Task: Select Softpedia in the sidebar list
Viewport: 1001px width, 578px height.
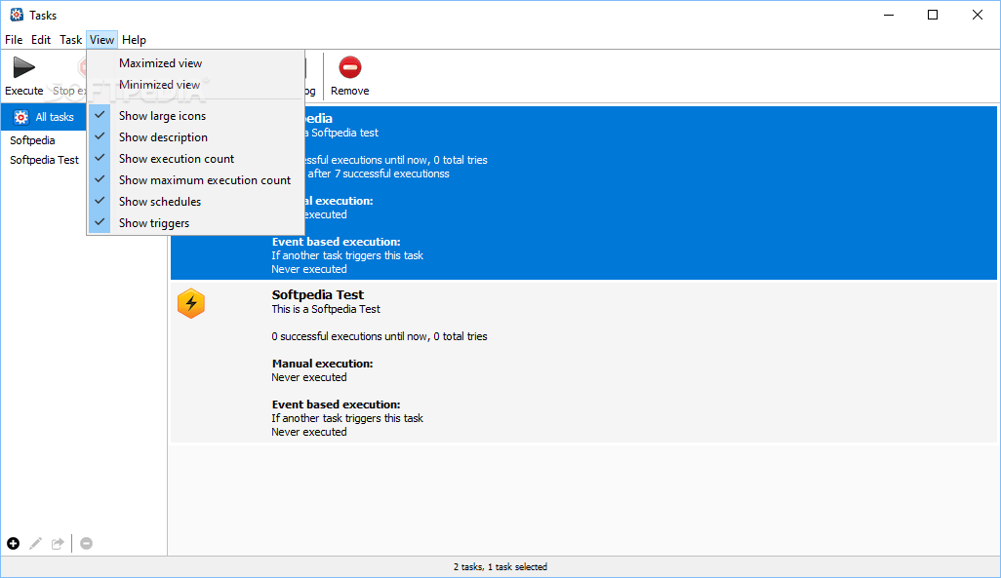Action: click(x=32, y=140)
